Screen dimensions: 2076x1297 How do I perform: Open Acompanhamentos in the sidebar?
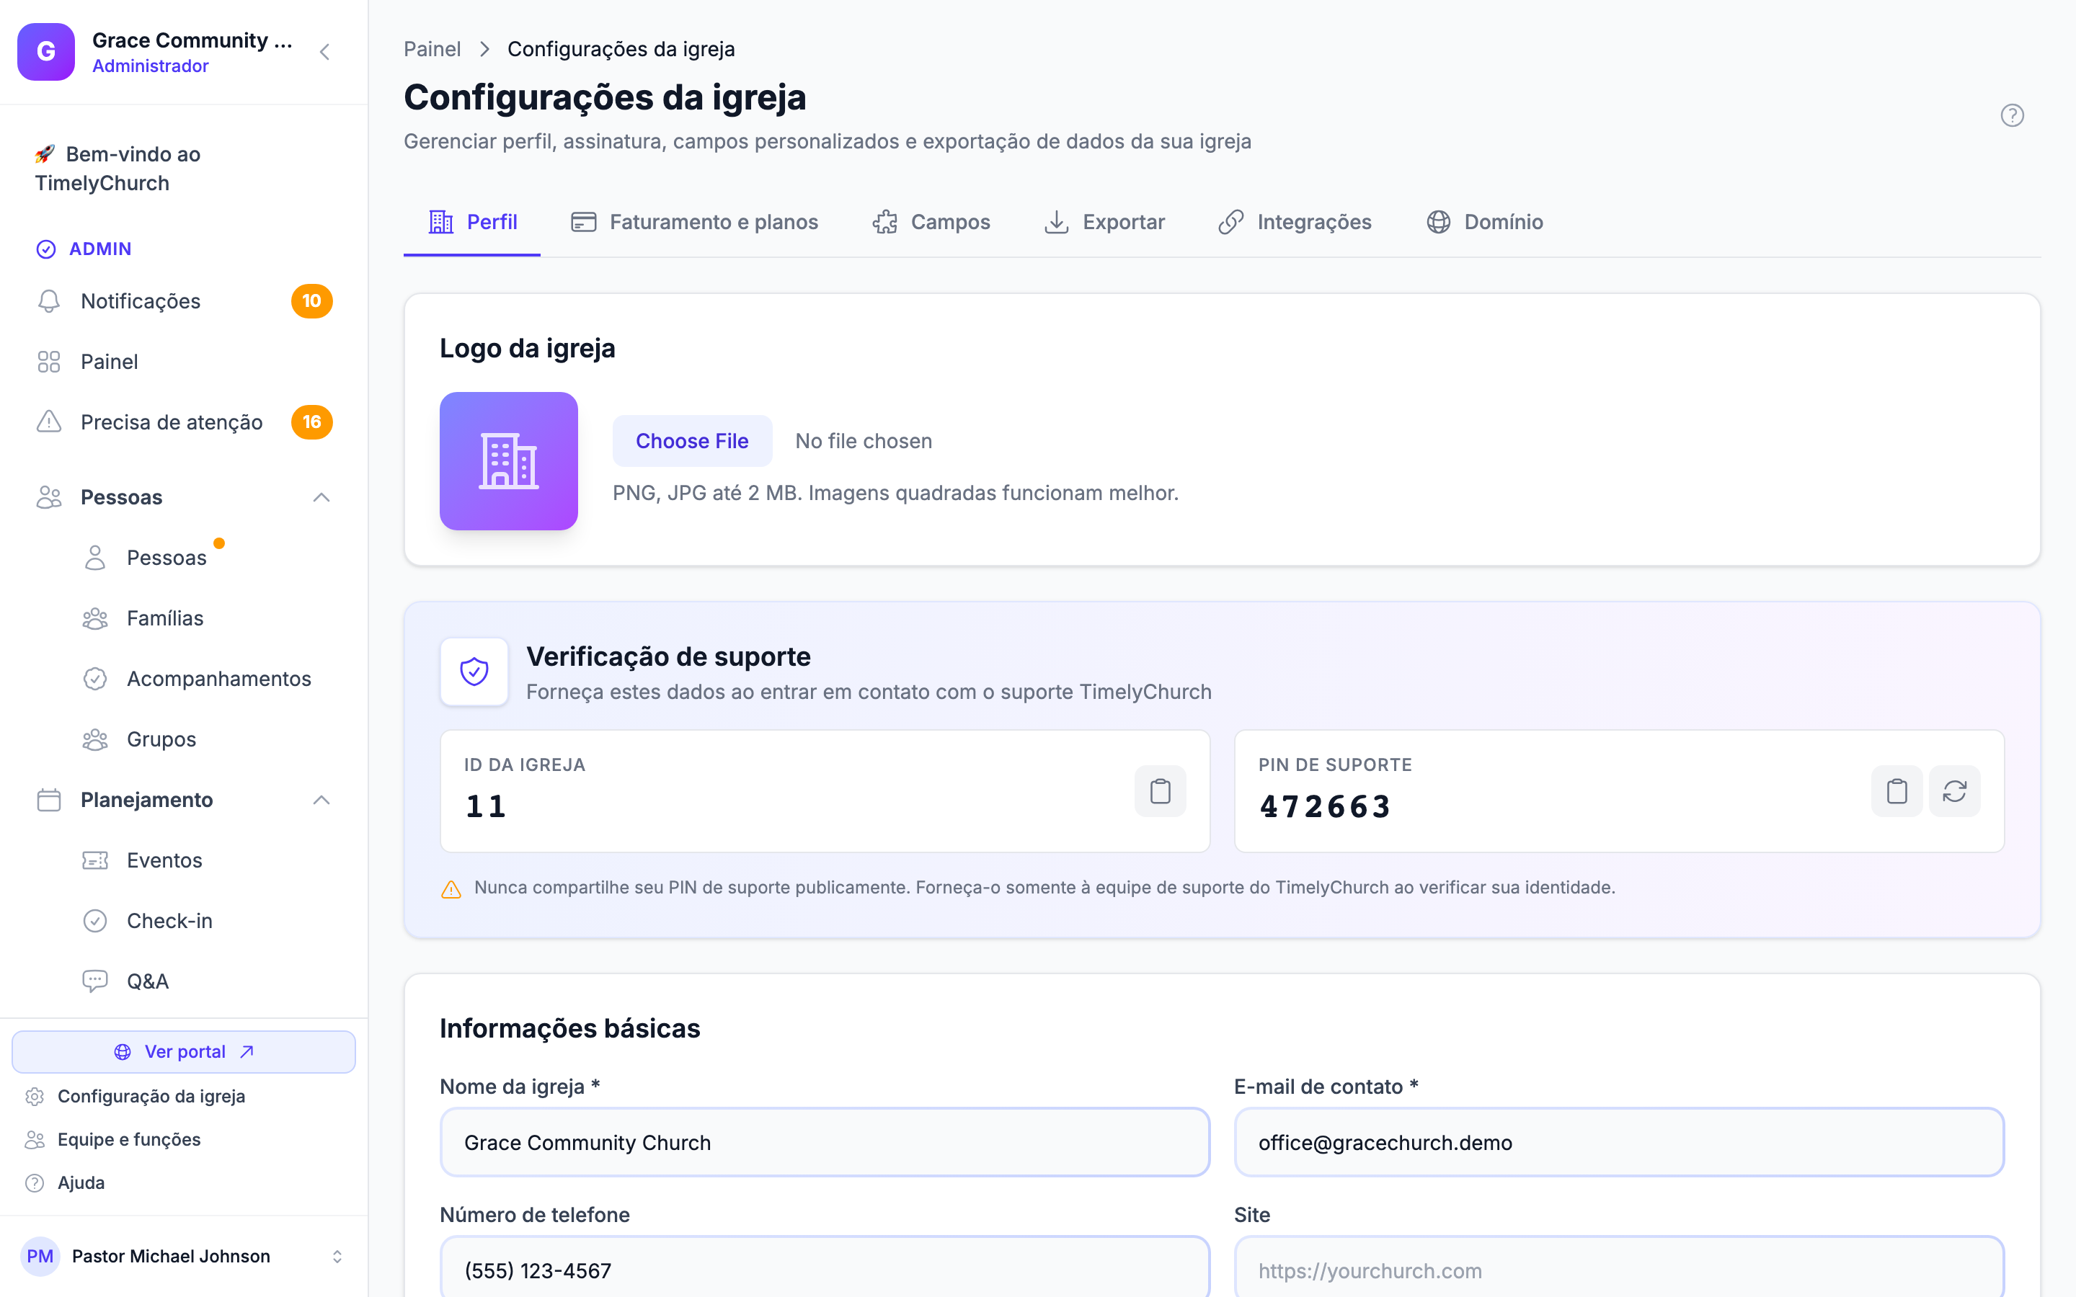point(206,679)
